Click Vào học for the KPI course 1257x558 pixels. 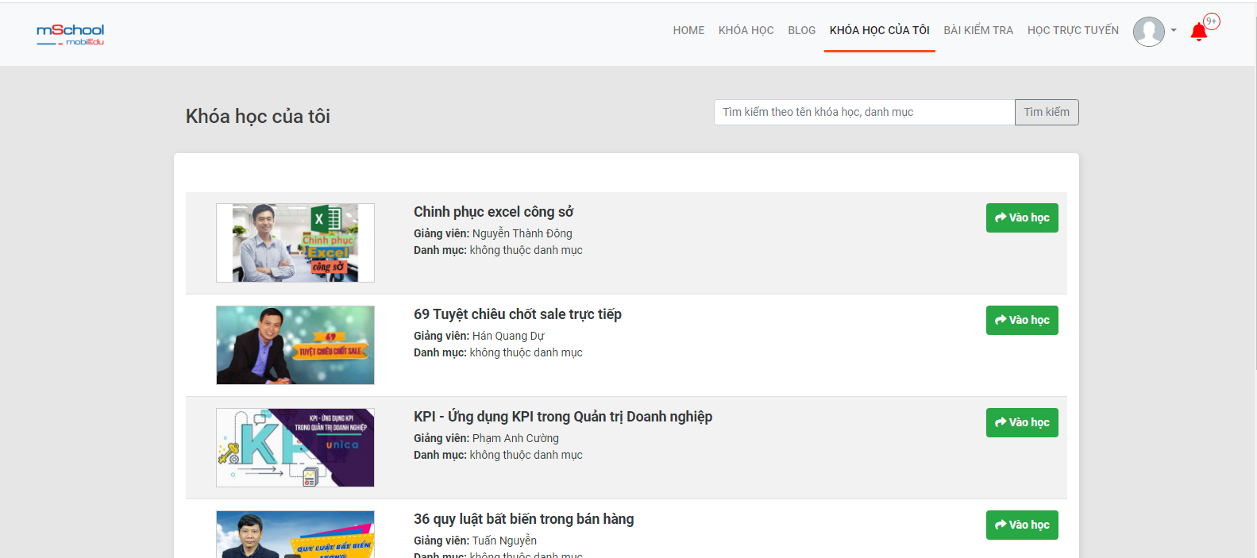coord(1022,422)
